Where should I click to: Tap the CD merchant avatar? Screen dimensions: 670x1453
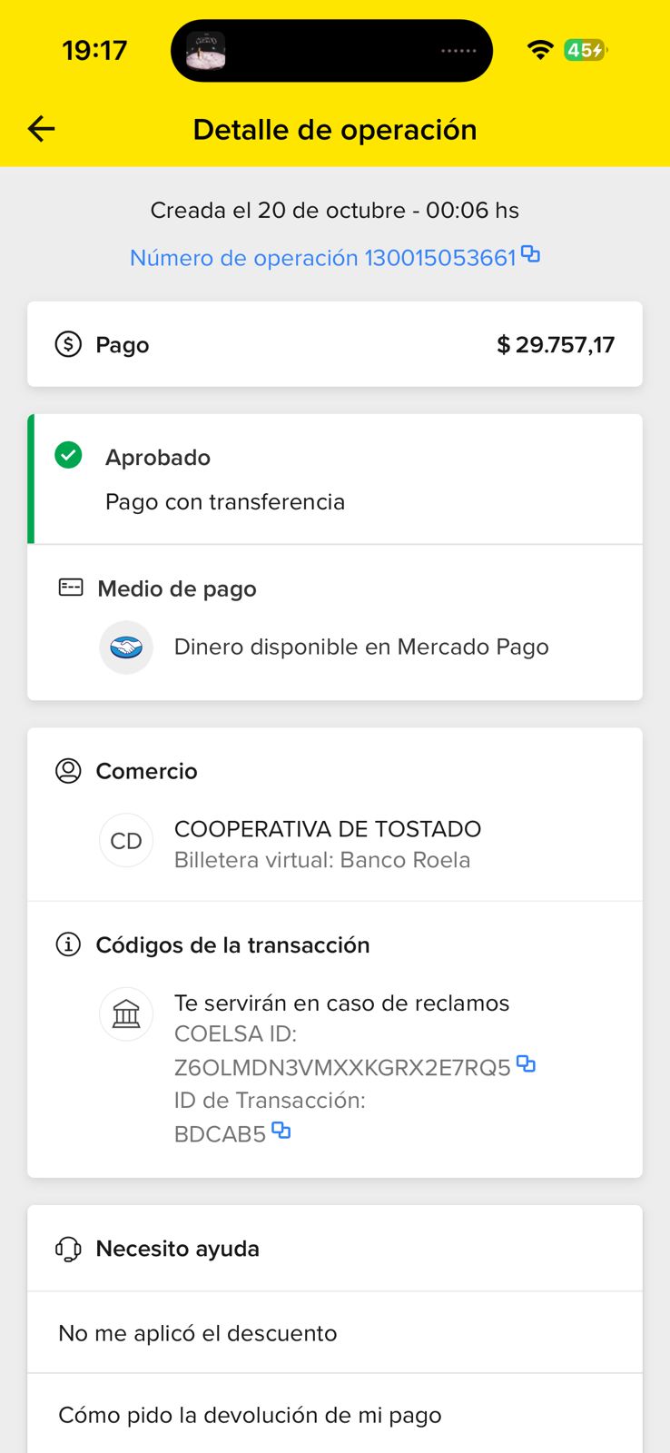click(x=126, y=841)
